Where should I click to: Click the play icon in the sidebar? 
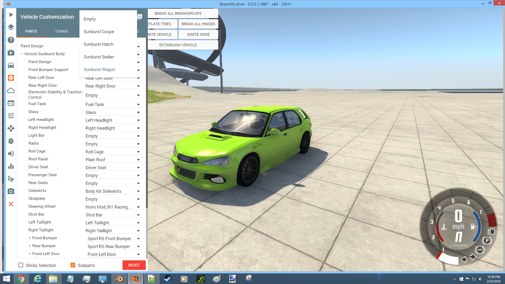pyautogui.click(x=11, y=15)
